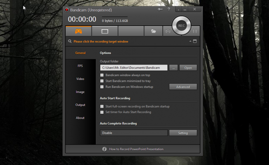The height and width of the screenshot is (165, 269).
Task: Click the 0 bytes / 113.6GB storage indicator
Action: click(x=115, y=21)
